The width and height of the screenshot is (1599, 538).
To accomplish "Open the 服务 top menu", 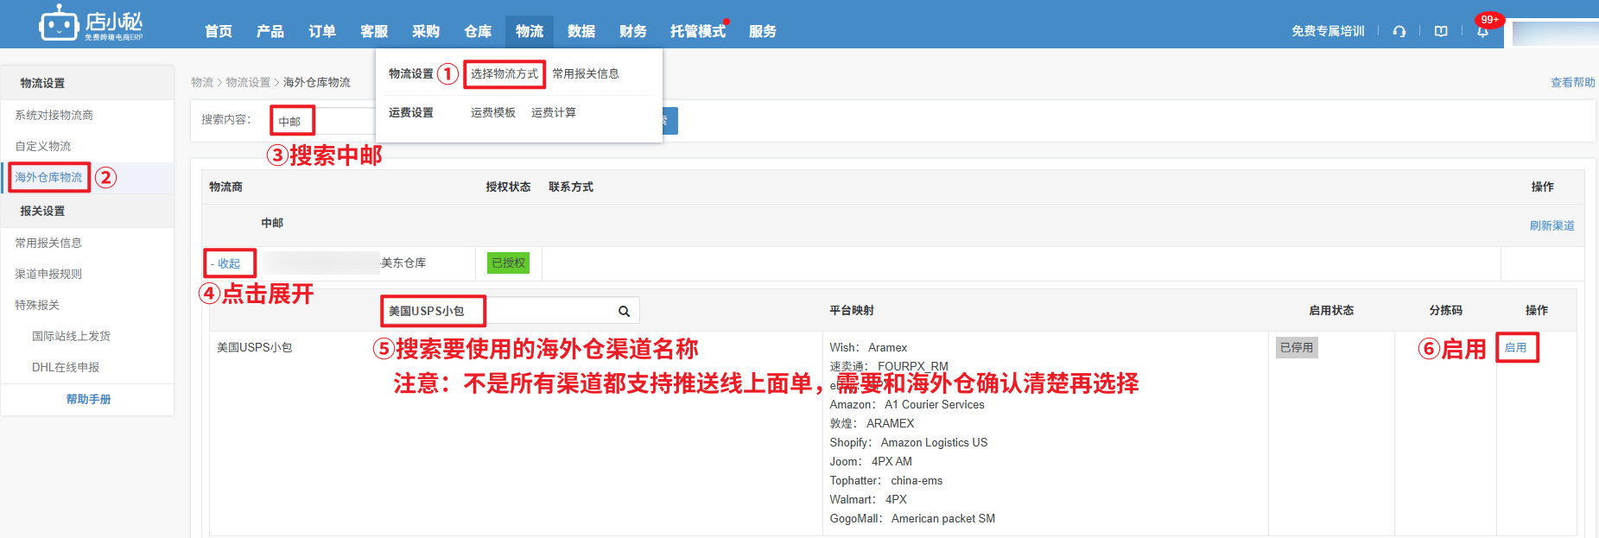I will (x=763, y=31).
